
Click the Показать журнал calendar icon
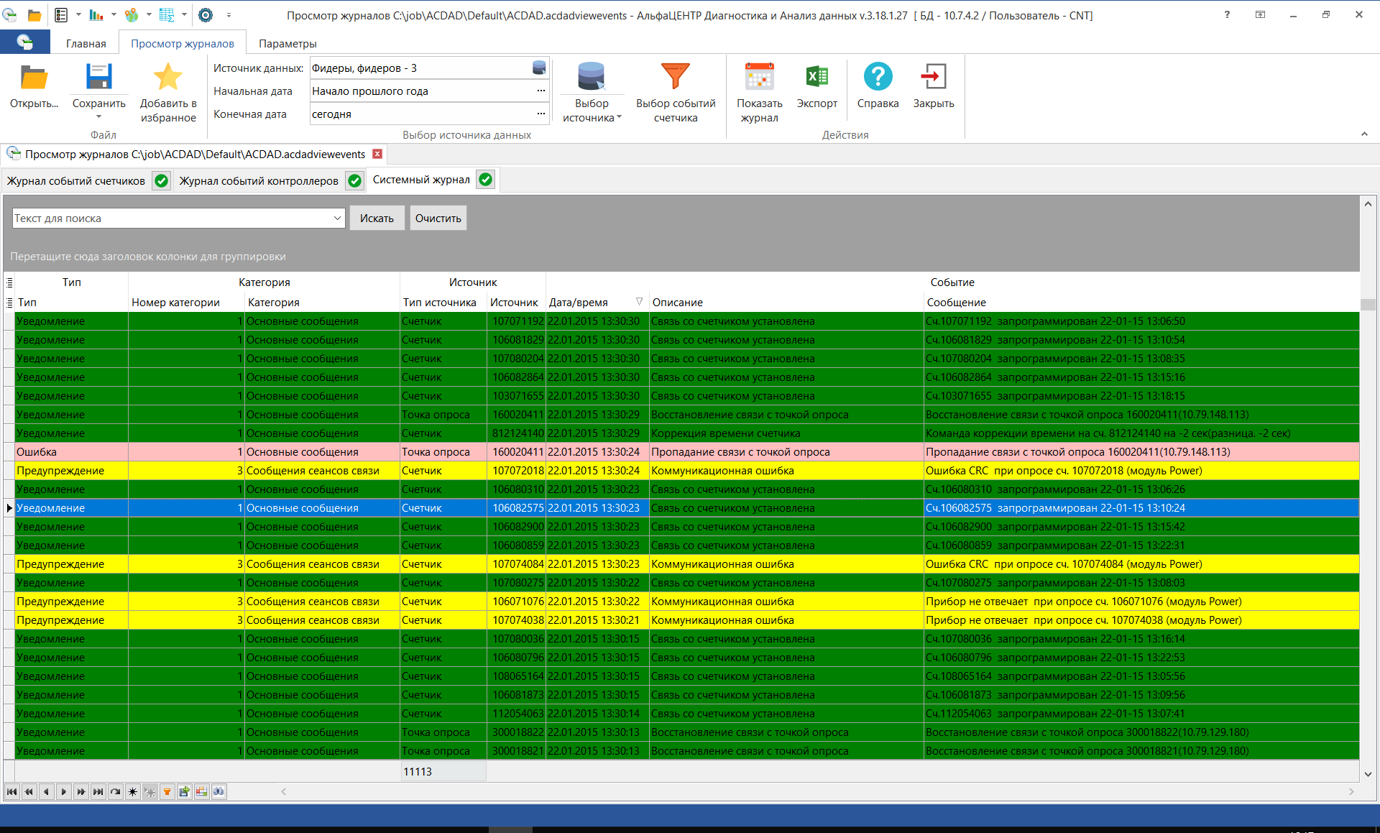tap(759, 76)
